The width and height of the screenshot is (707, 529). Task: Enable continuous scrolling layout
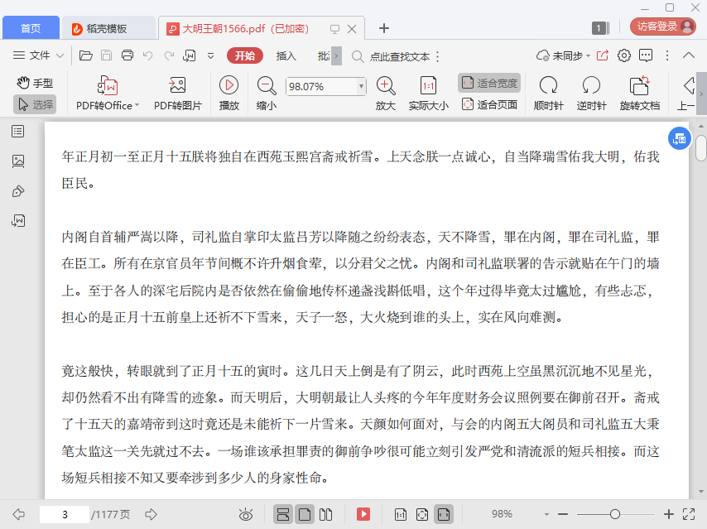click(x=283, y=514)
